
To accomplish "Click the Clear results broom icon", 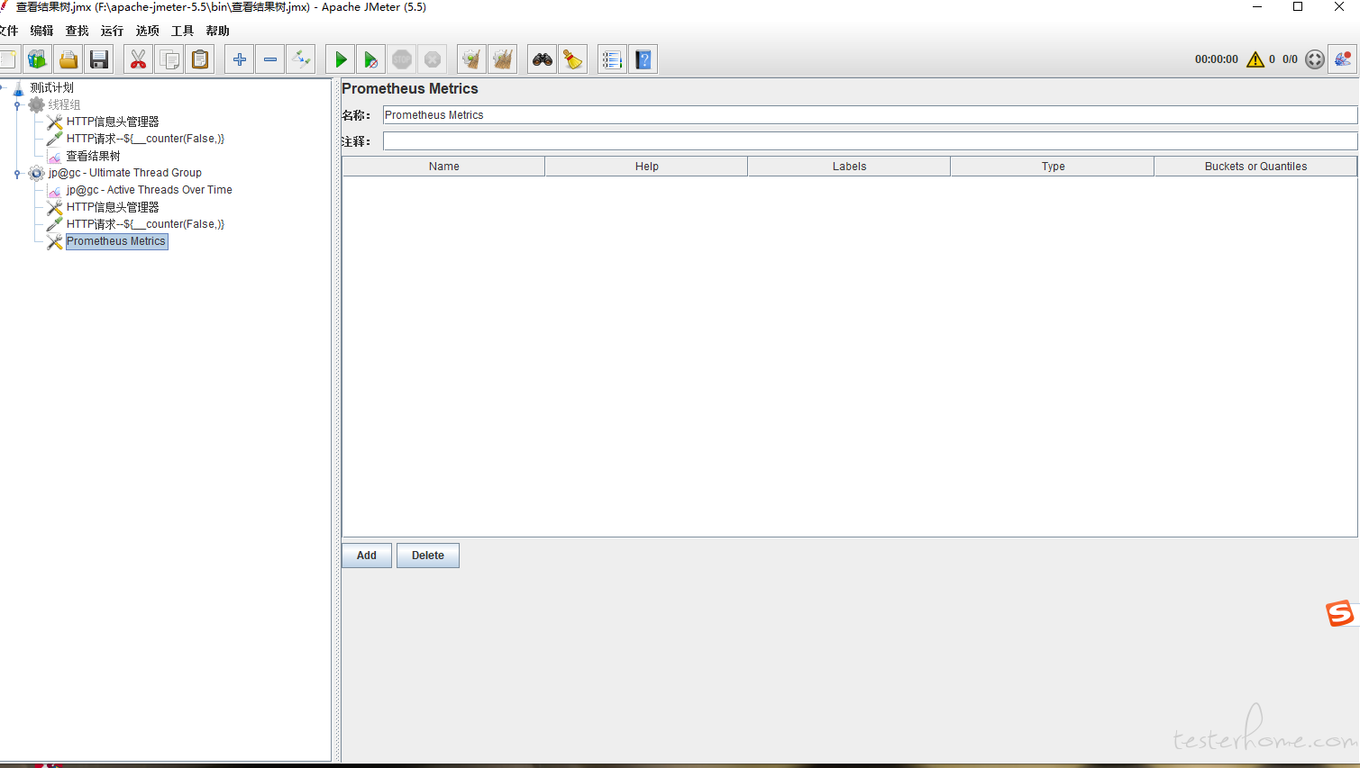I will [471, 59].
